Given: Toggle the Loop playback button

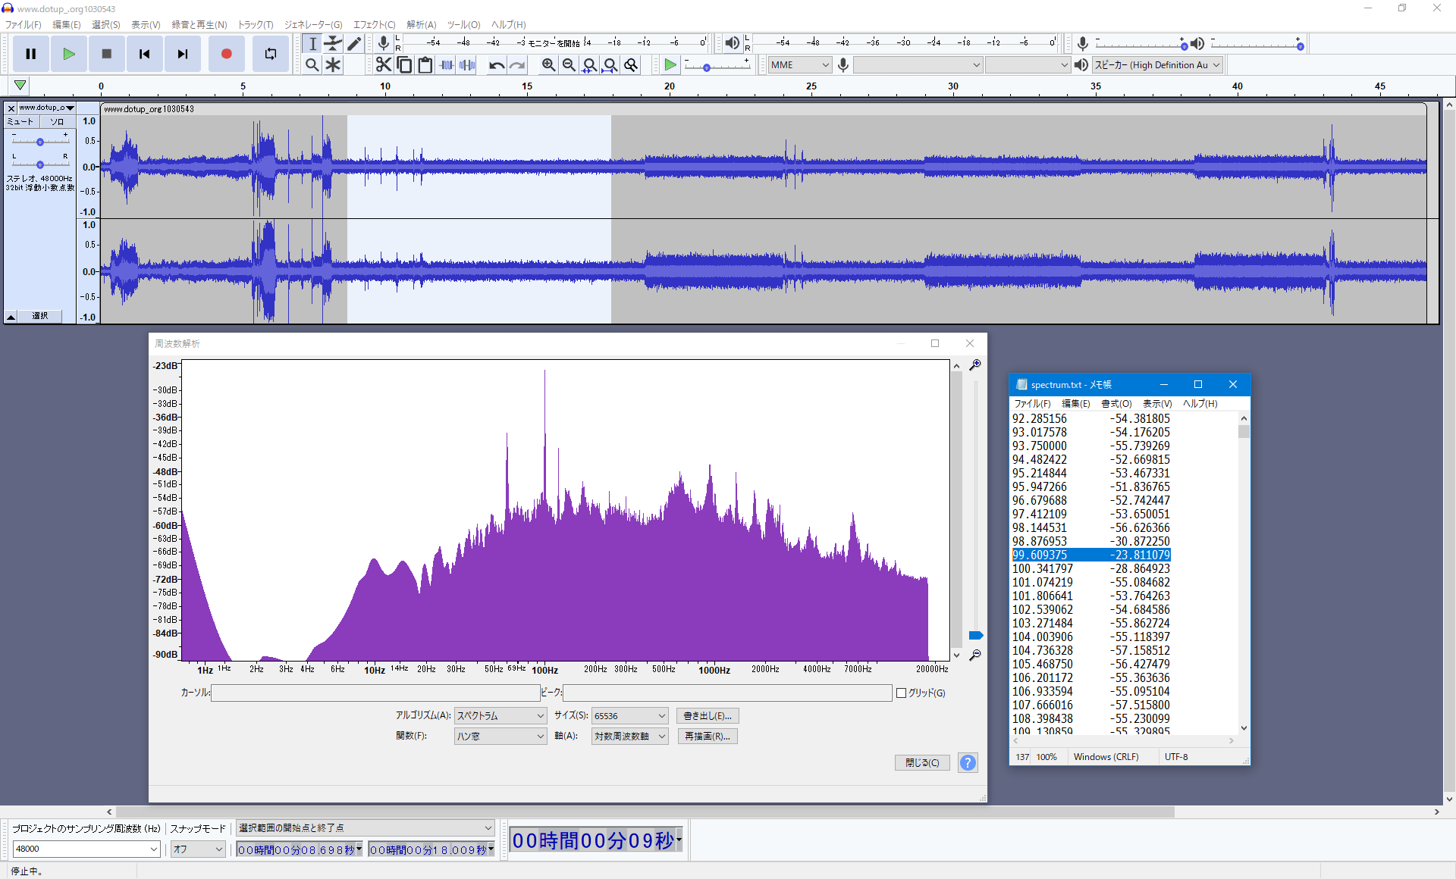Looking at the screenshot, I should [270, 54].
